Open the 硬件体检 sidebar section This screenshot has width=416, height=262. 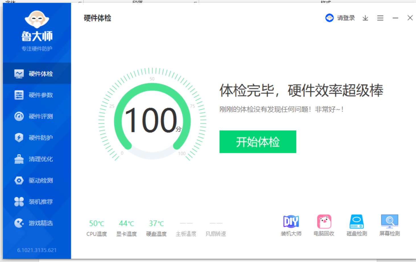[x=37, y=74]
